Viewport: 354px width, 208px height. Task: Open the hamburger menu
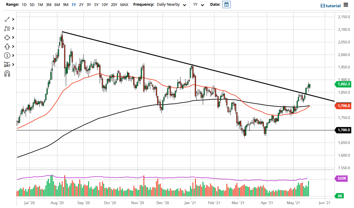346,5
